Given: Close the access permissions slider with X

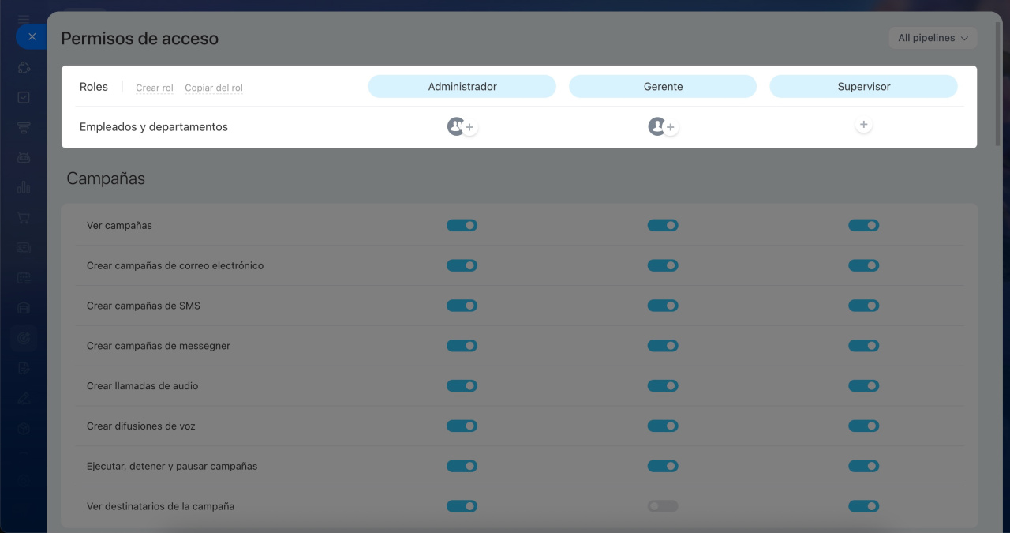Looking at the screenshot, I should point(32,36).
